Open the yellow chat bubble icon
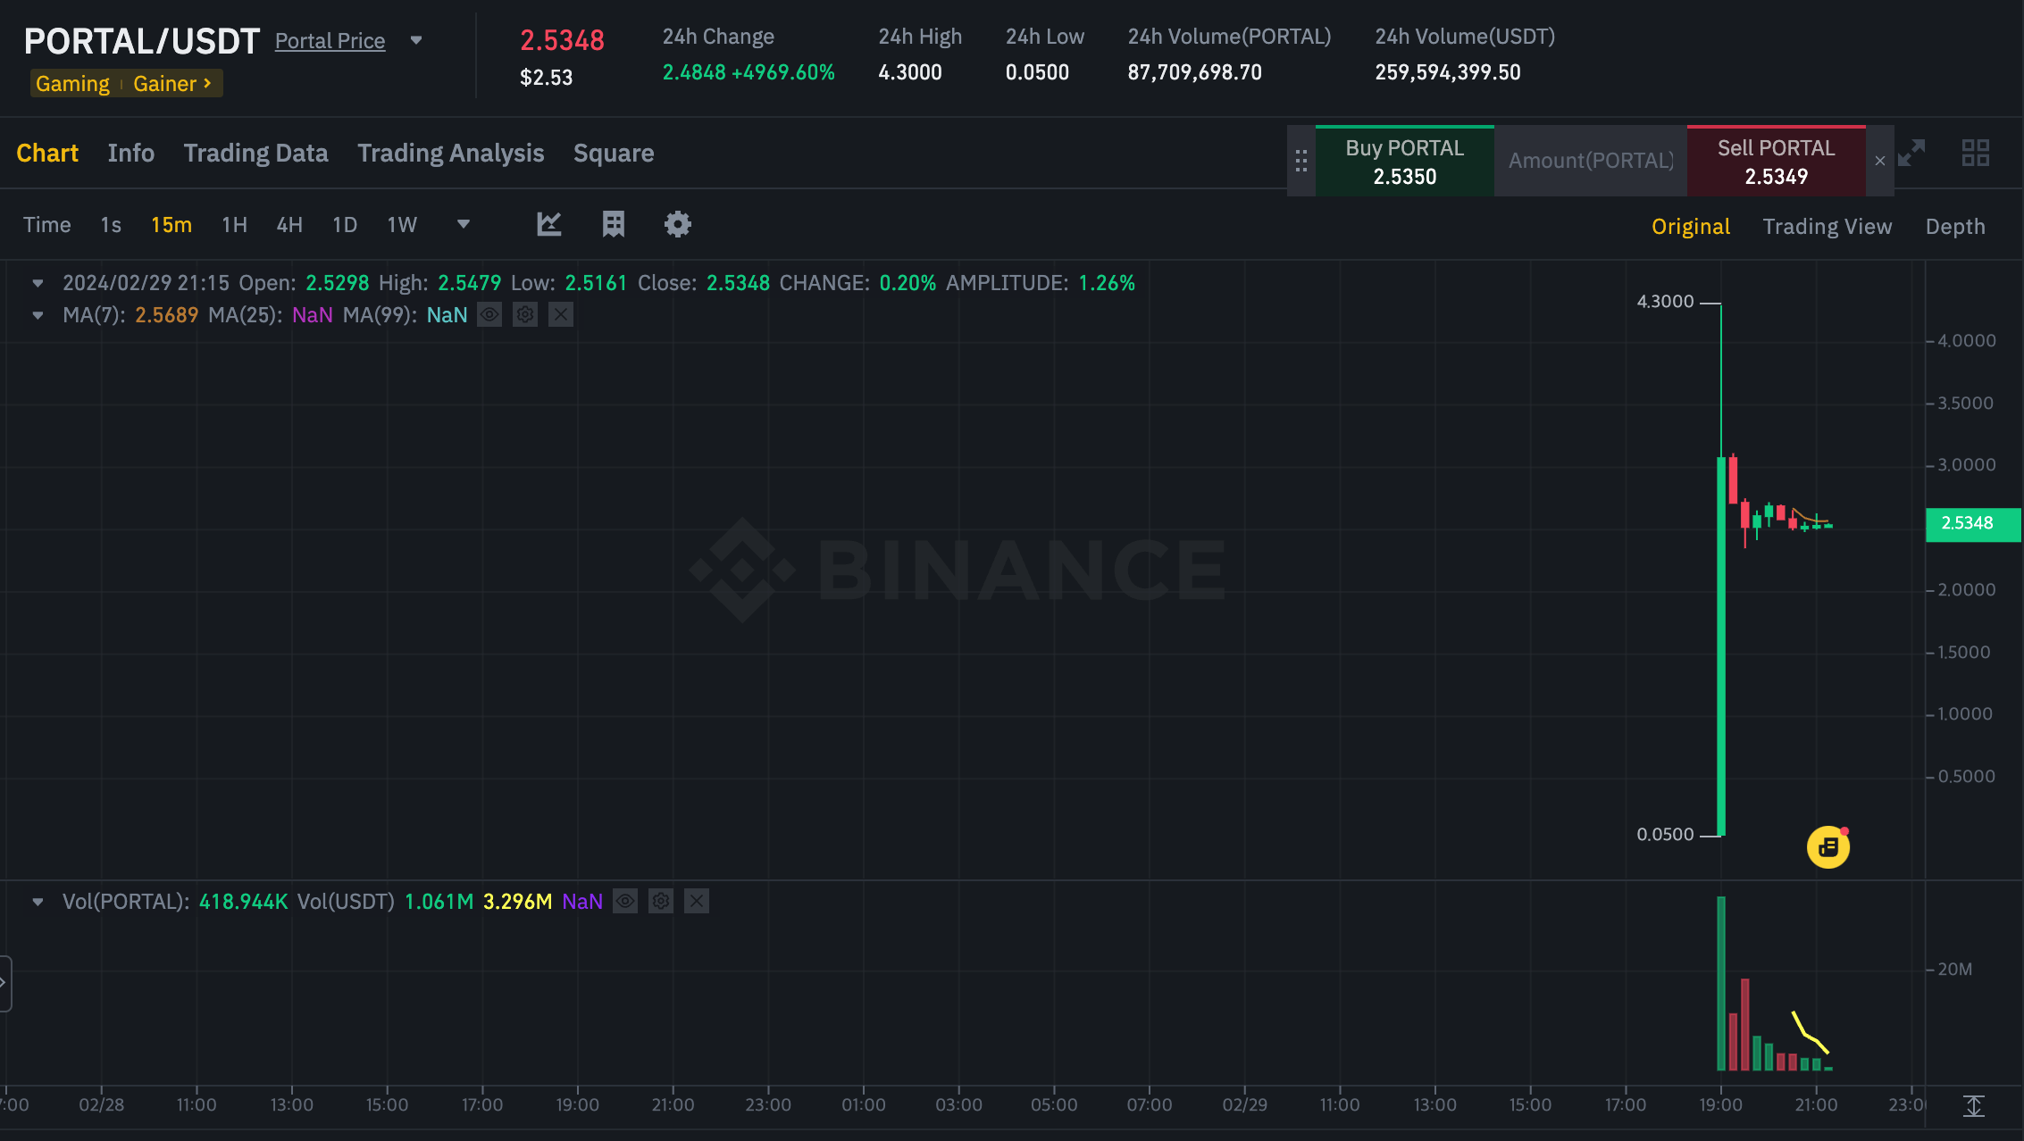 pos(1827,847)
